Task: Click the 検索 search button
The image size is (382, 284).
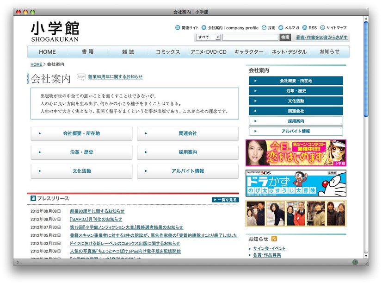Action: click(x=285, y=38)
